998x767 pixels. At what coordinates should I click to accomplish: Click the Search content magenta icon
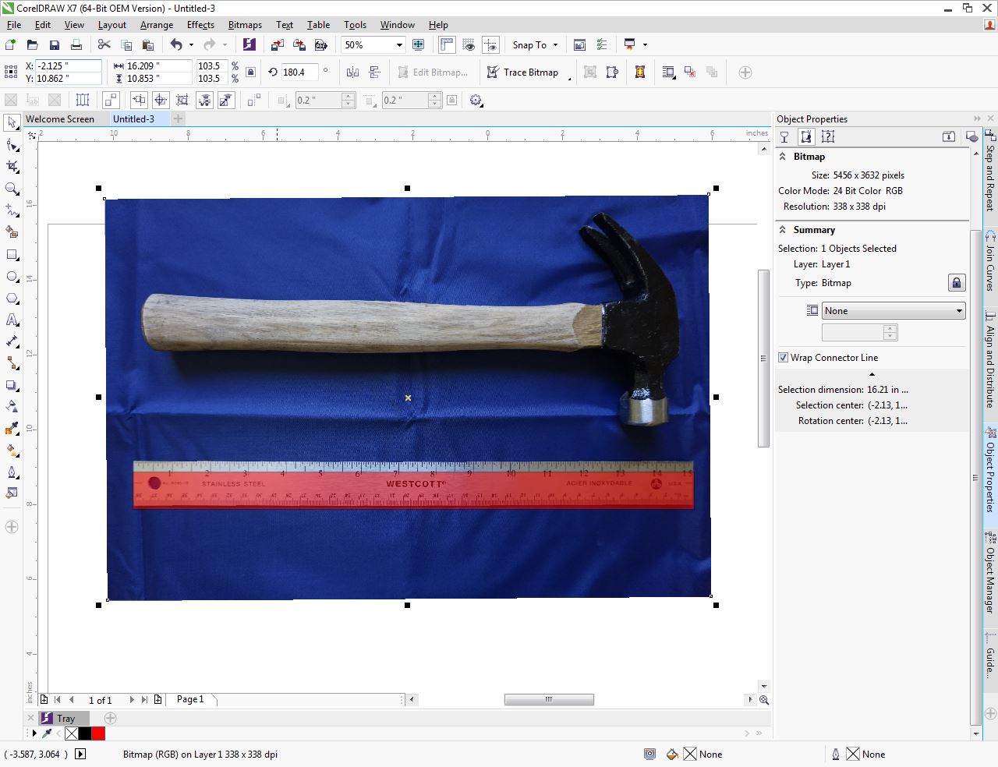coord(249,45)
